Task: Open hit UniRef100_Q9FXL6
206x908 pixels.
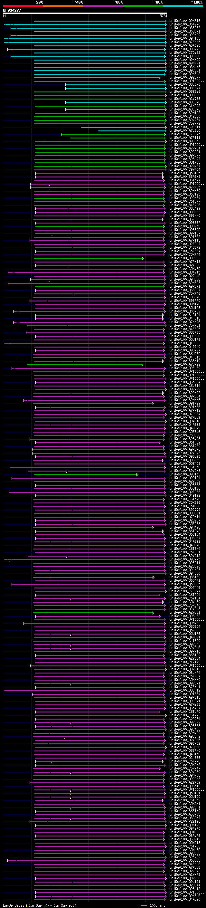Action: coord(184,56)
